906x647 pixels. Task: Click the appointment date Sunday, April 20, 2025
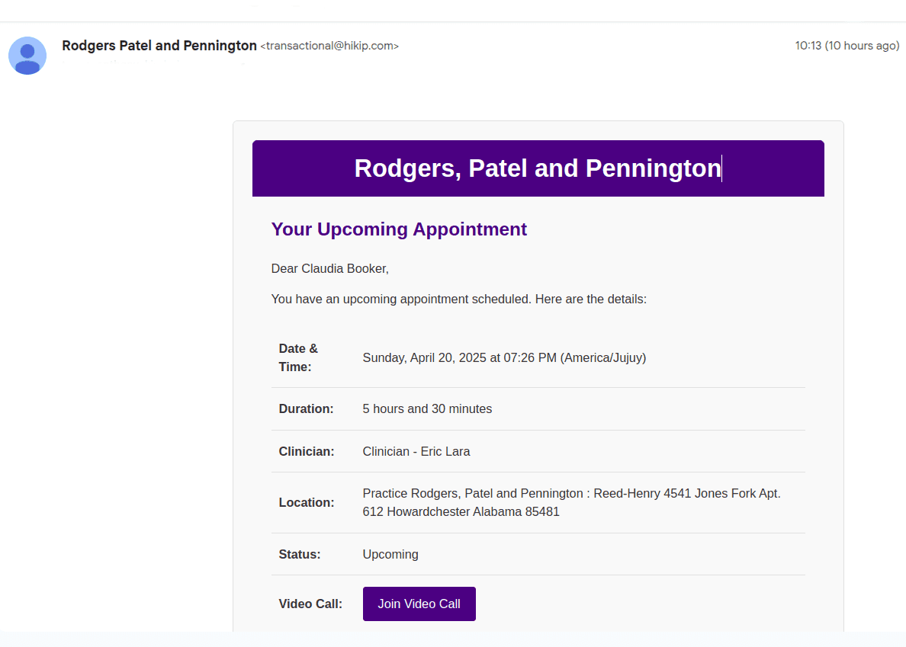coord(424,358)
